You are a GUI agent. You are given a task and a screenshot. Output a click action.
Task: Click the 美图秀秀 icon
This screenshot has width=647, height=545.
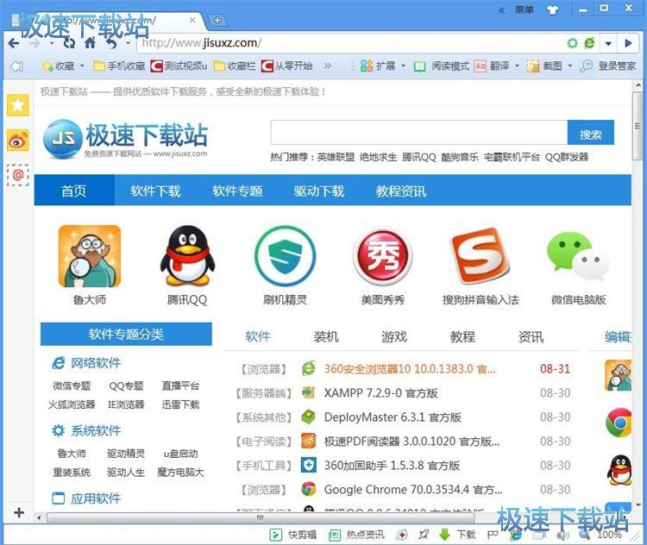pyautogui.click(x=383, y=256)
